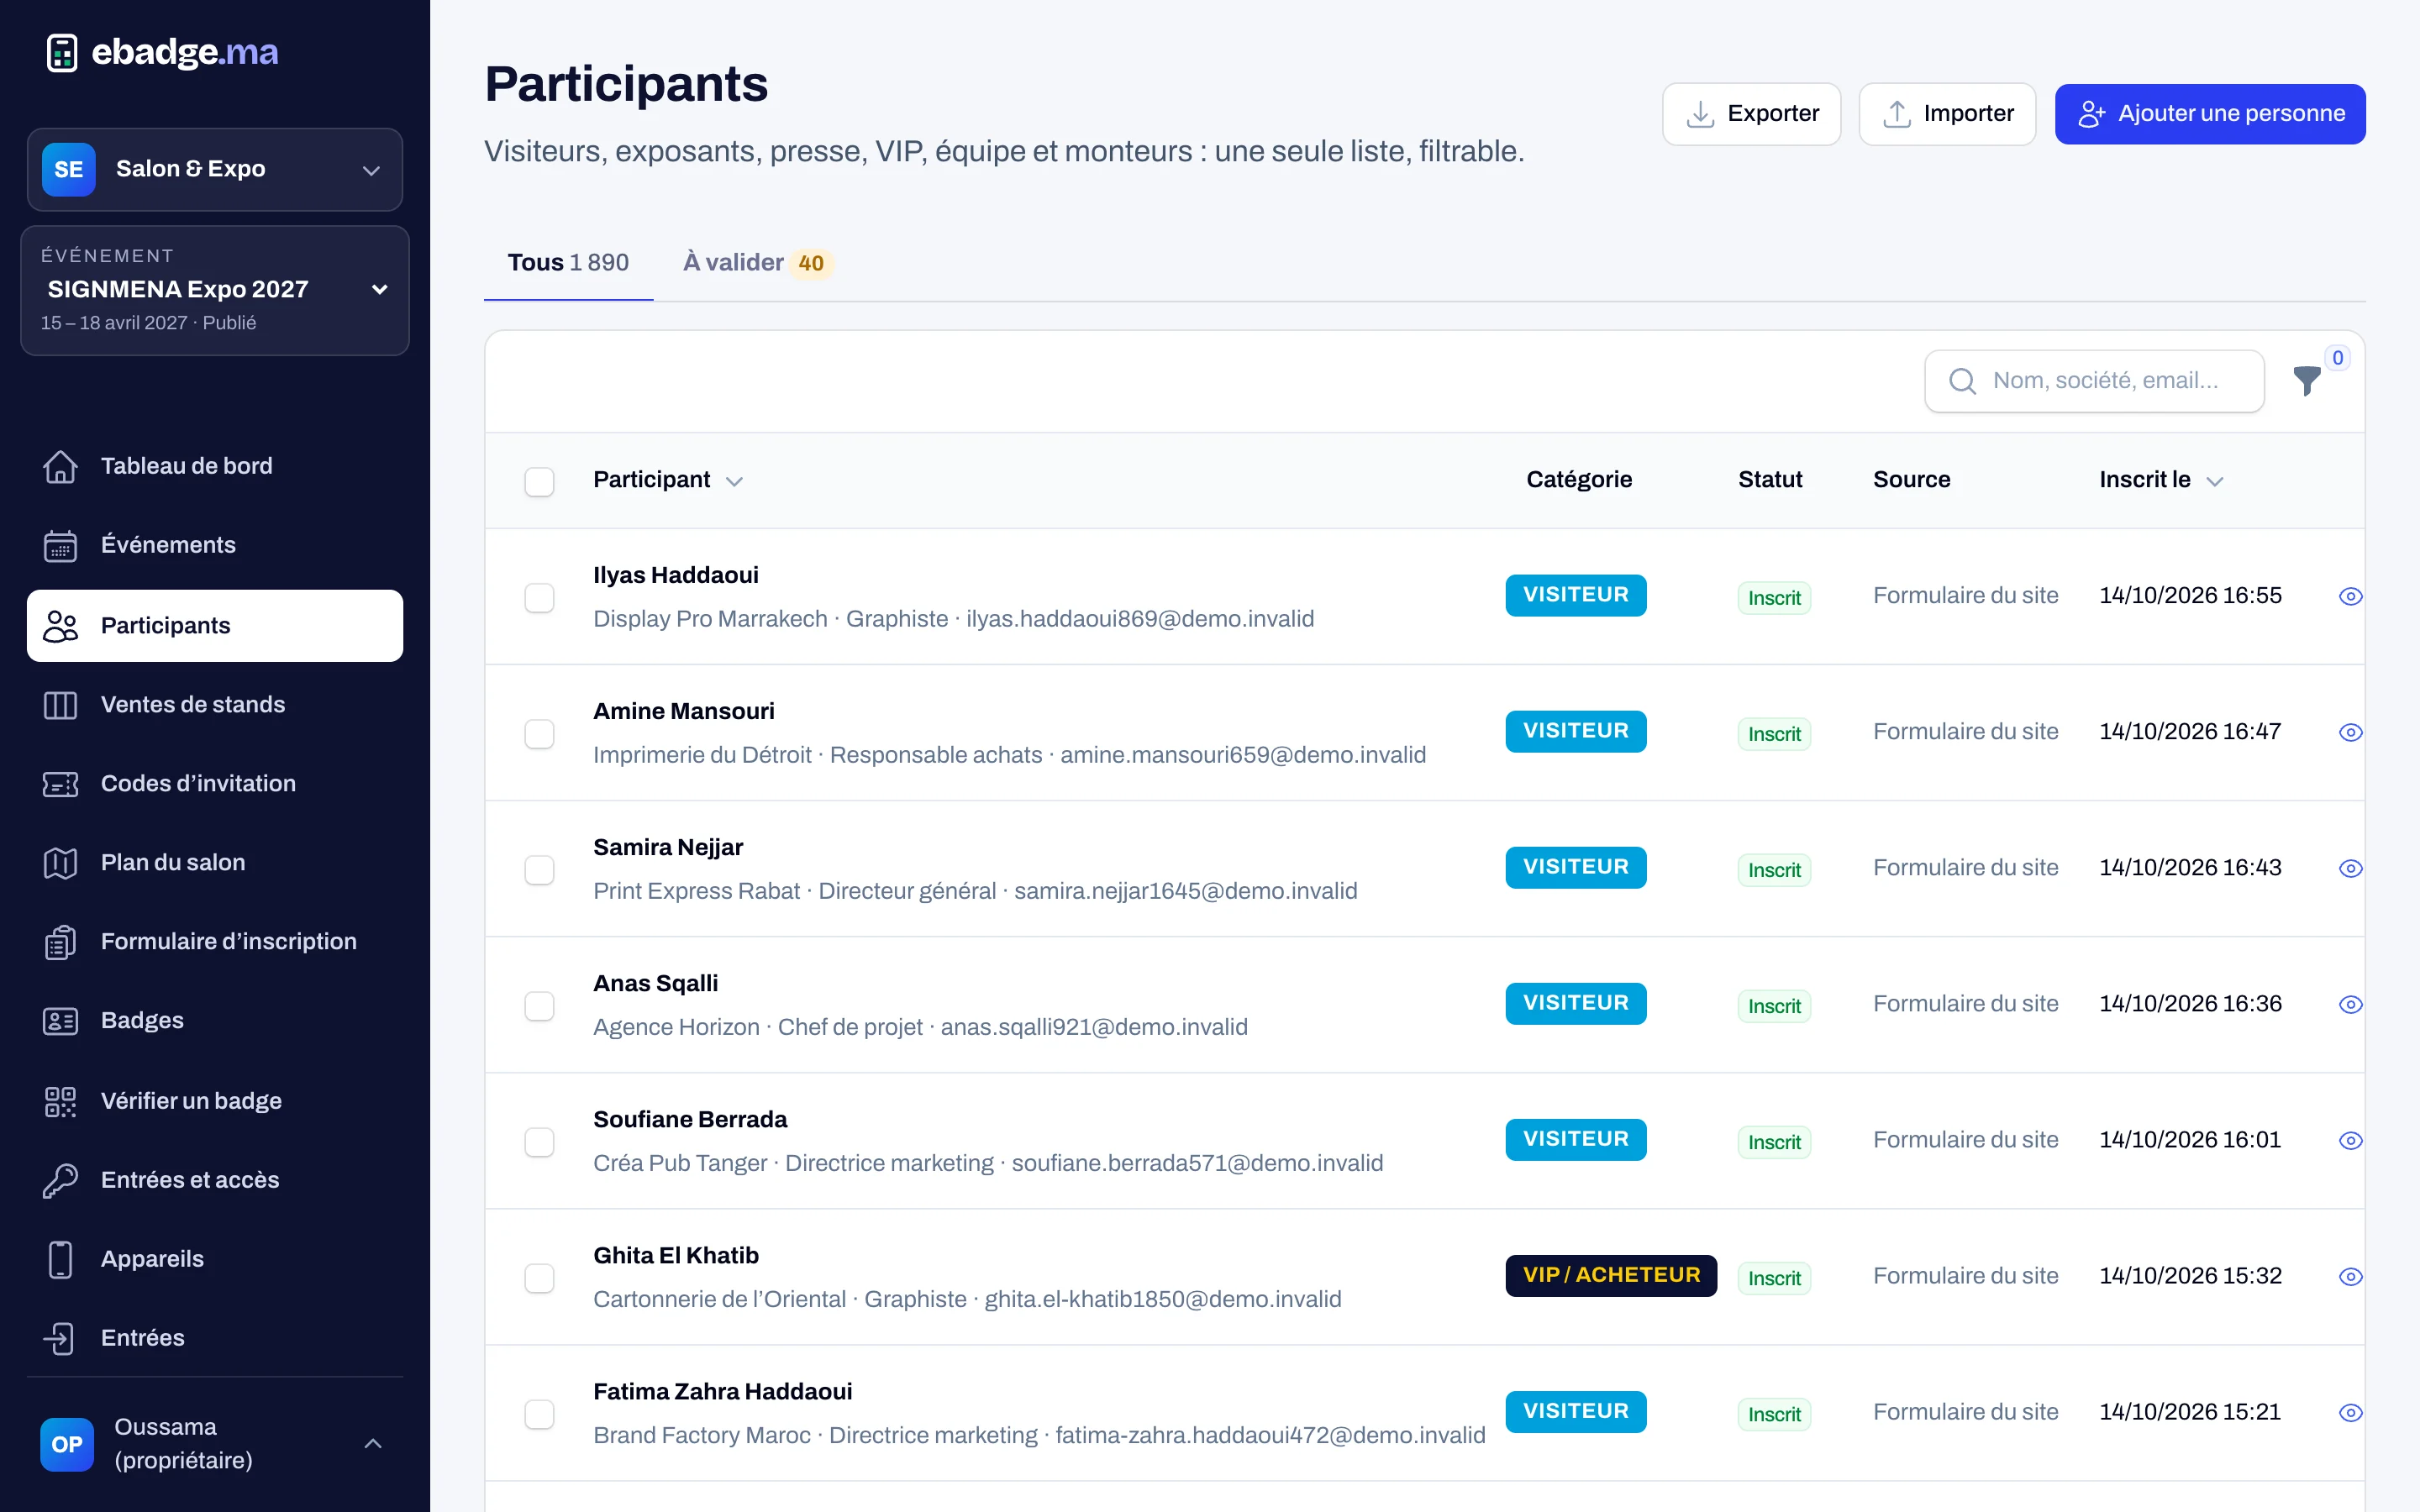Open the SIGNMENA Expo 2027 event selector
This screenshot has height=1512, width=2420.
[215, 290]
